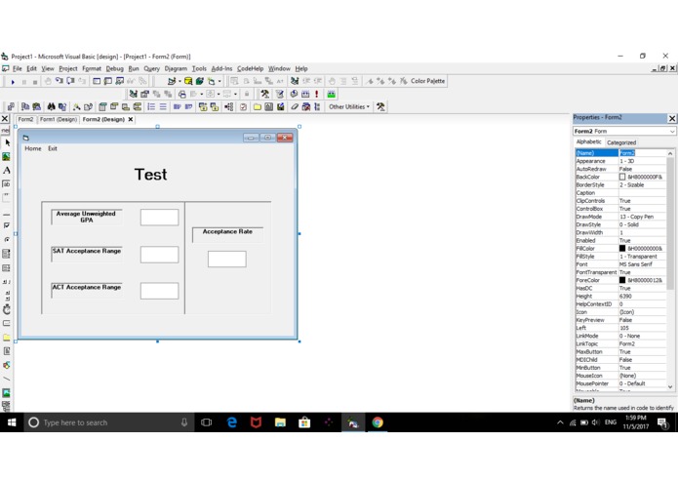
Task: Switch to the Form1 (Design) tab
Action: (58, 119)
